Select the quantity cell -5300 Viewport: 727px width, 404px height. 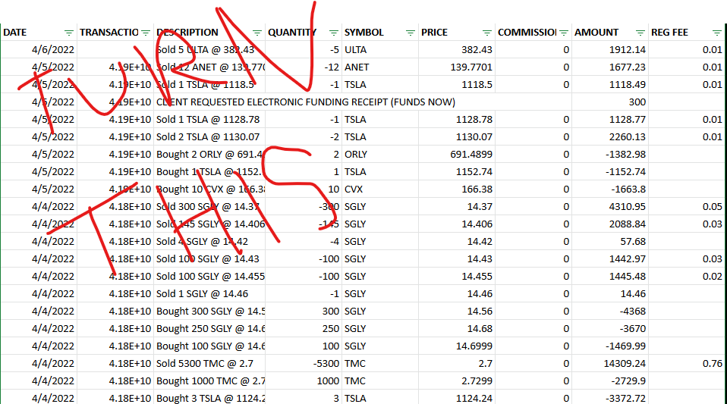(304, 364)
